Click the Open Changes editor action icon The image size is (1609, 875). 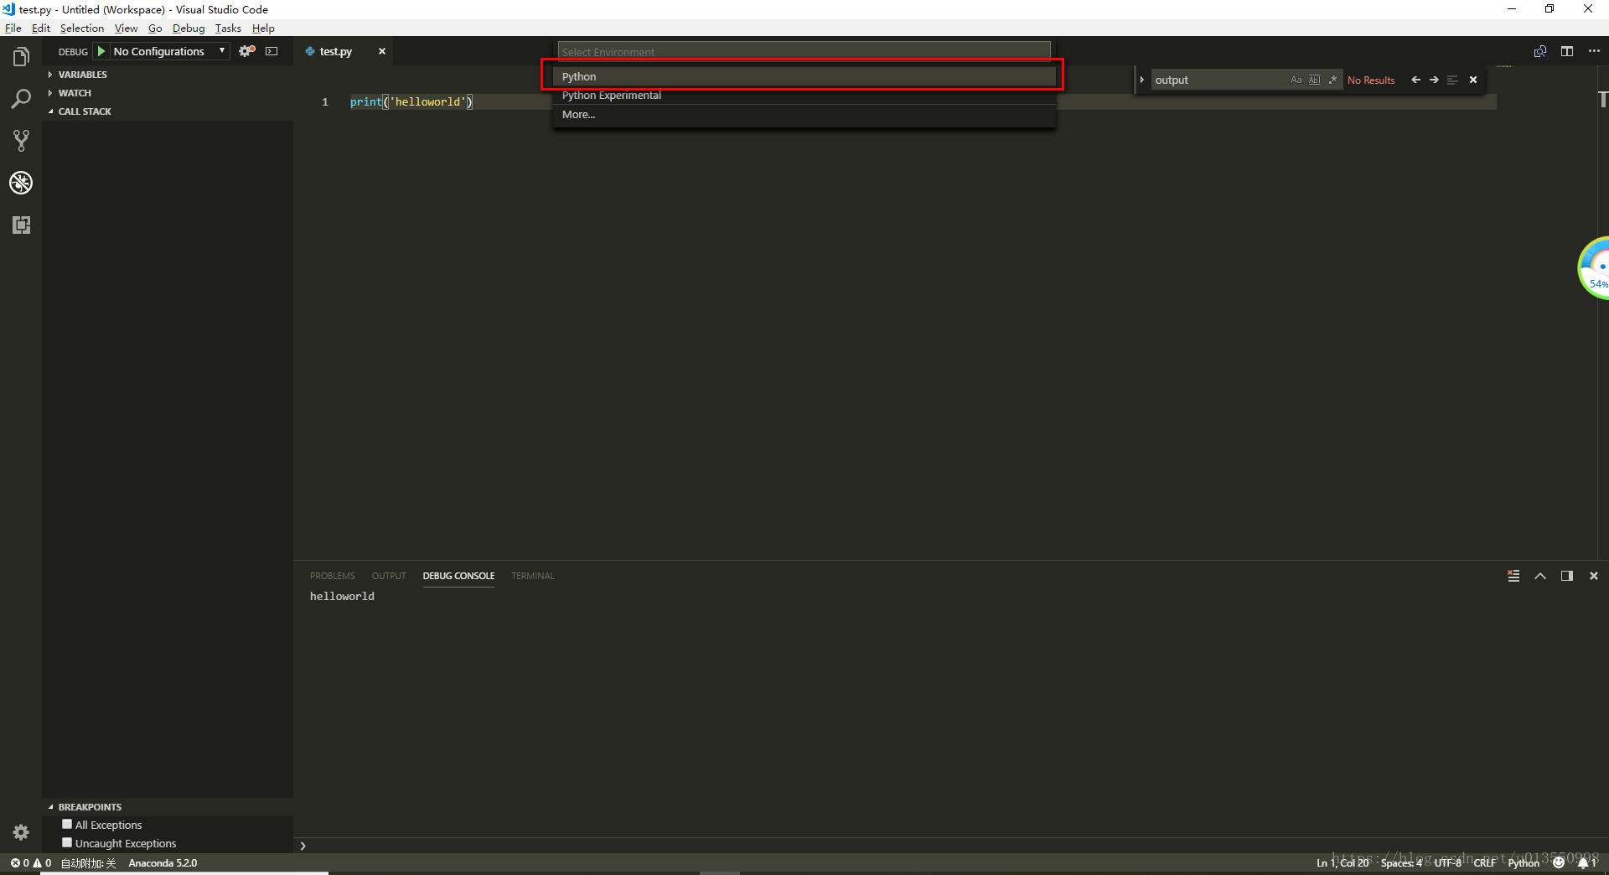click(1540, 51)
